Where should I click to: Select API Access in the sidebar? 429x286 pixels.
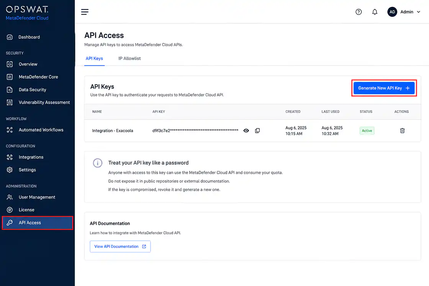[38, 222]
